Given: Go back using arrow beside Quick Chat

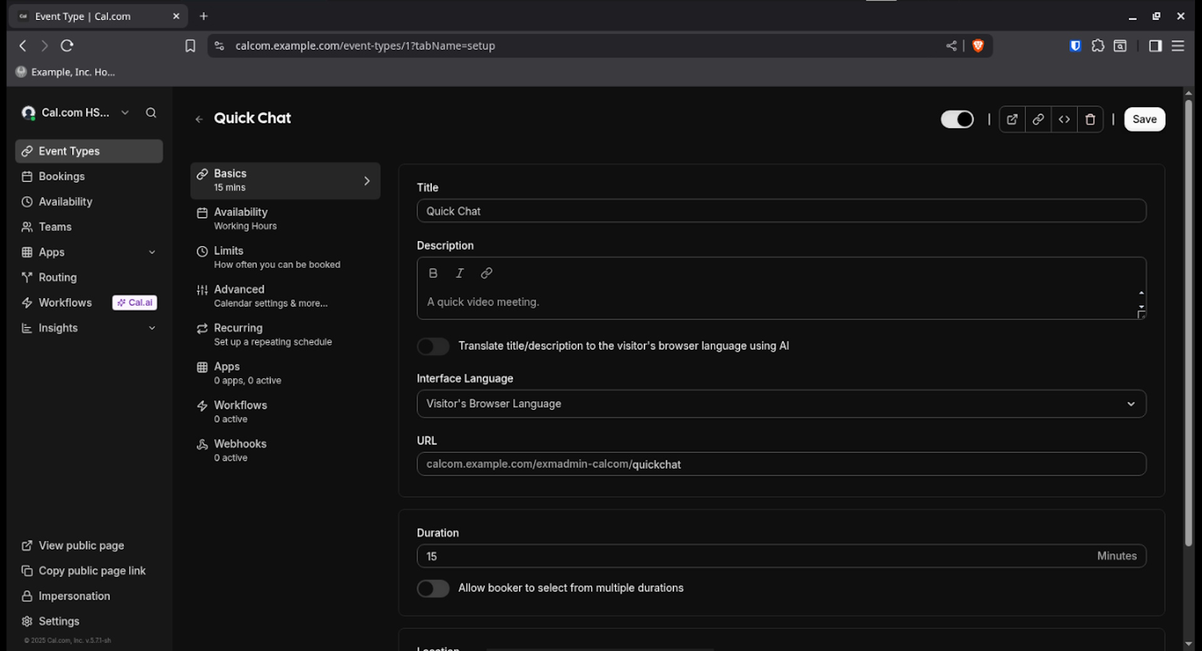Looking at the screenshot, I should 199,119.
